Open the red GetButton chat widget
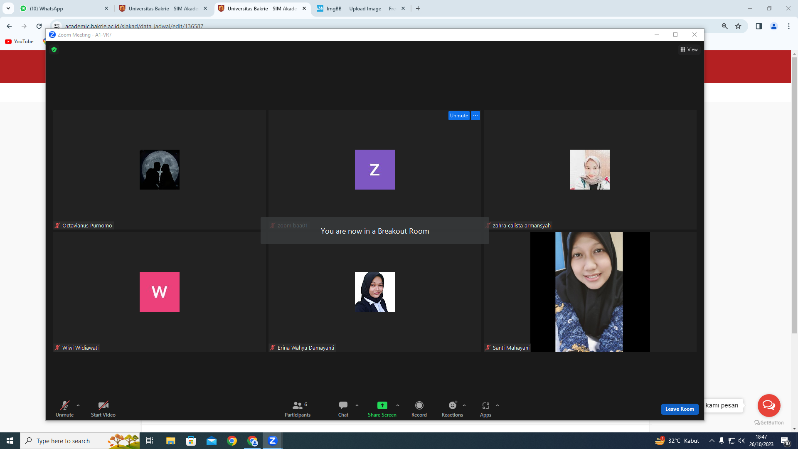This screenshot has width=798, height=449. point(769,405)
